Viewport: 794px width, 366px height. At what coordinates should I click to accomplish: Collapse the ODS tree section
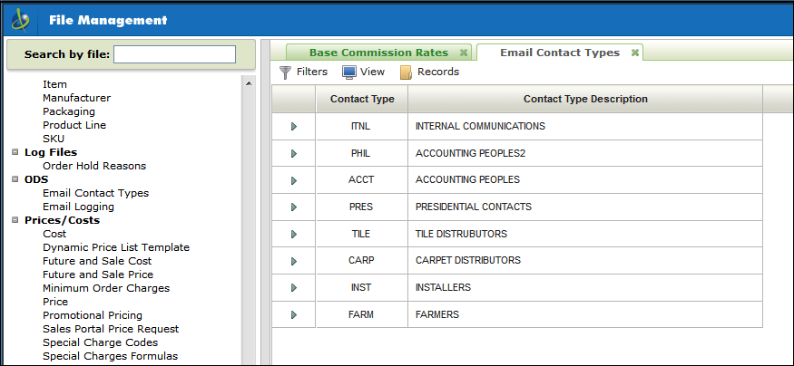(15, 179)
